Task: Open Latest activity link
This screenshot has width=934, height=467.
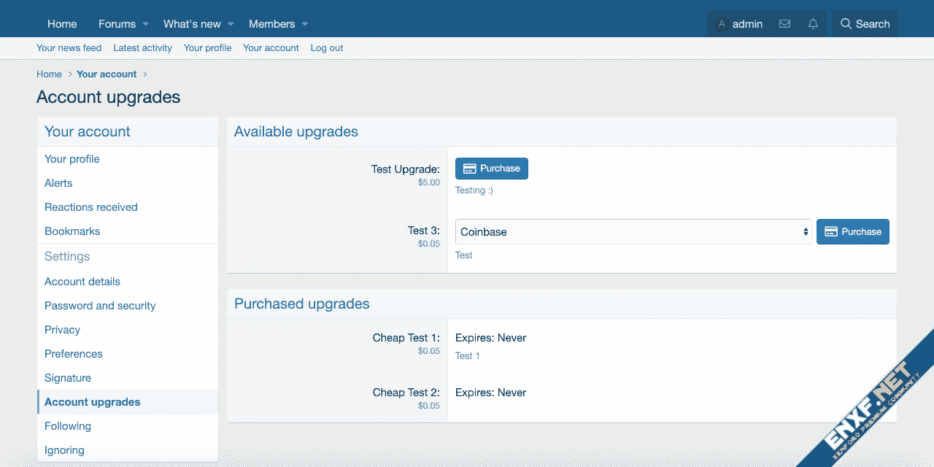Action: tap(142, 48)
